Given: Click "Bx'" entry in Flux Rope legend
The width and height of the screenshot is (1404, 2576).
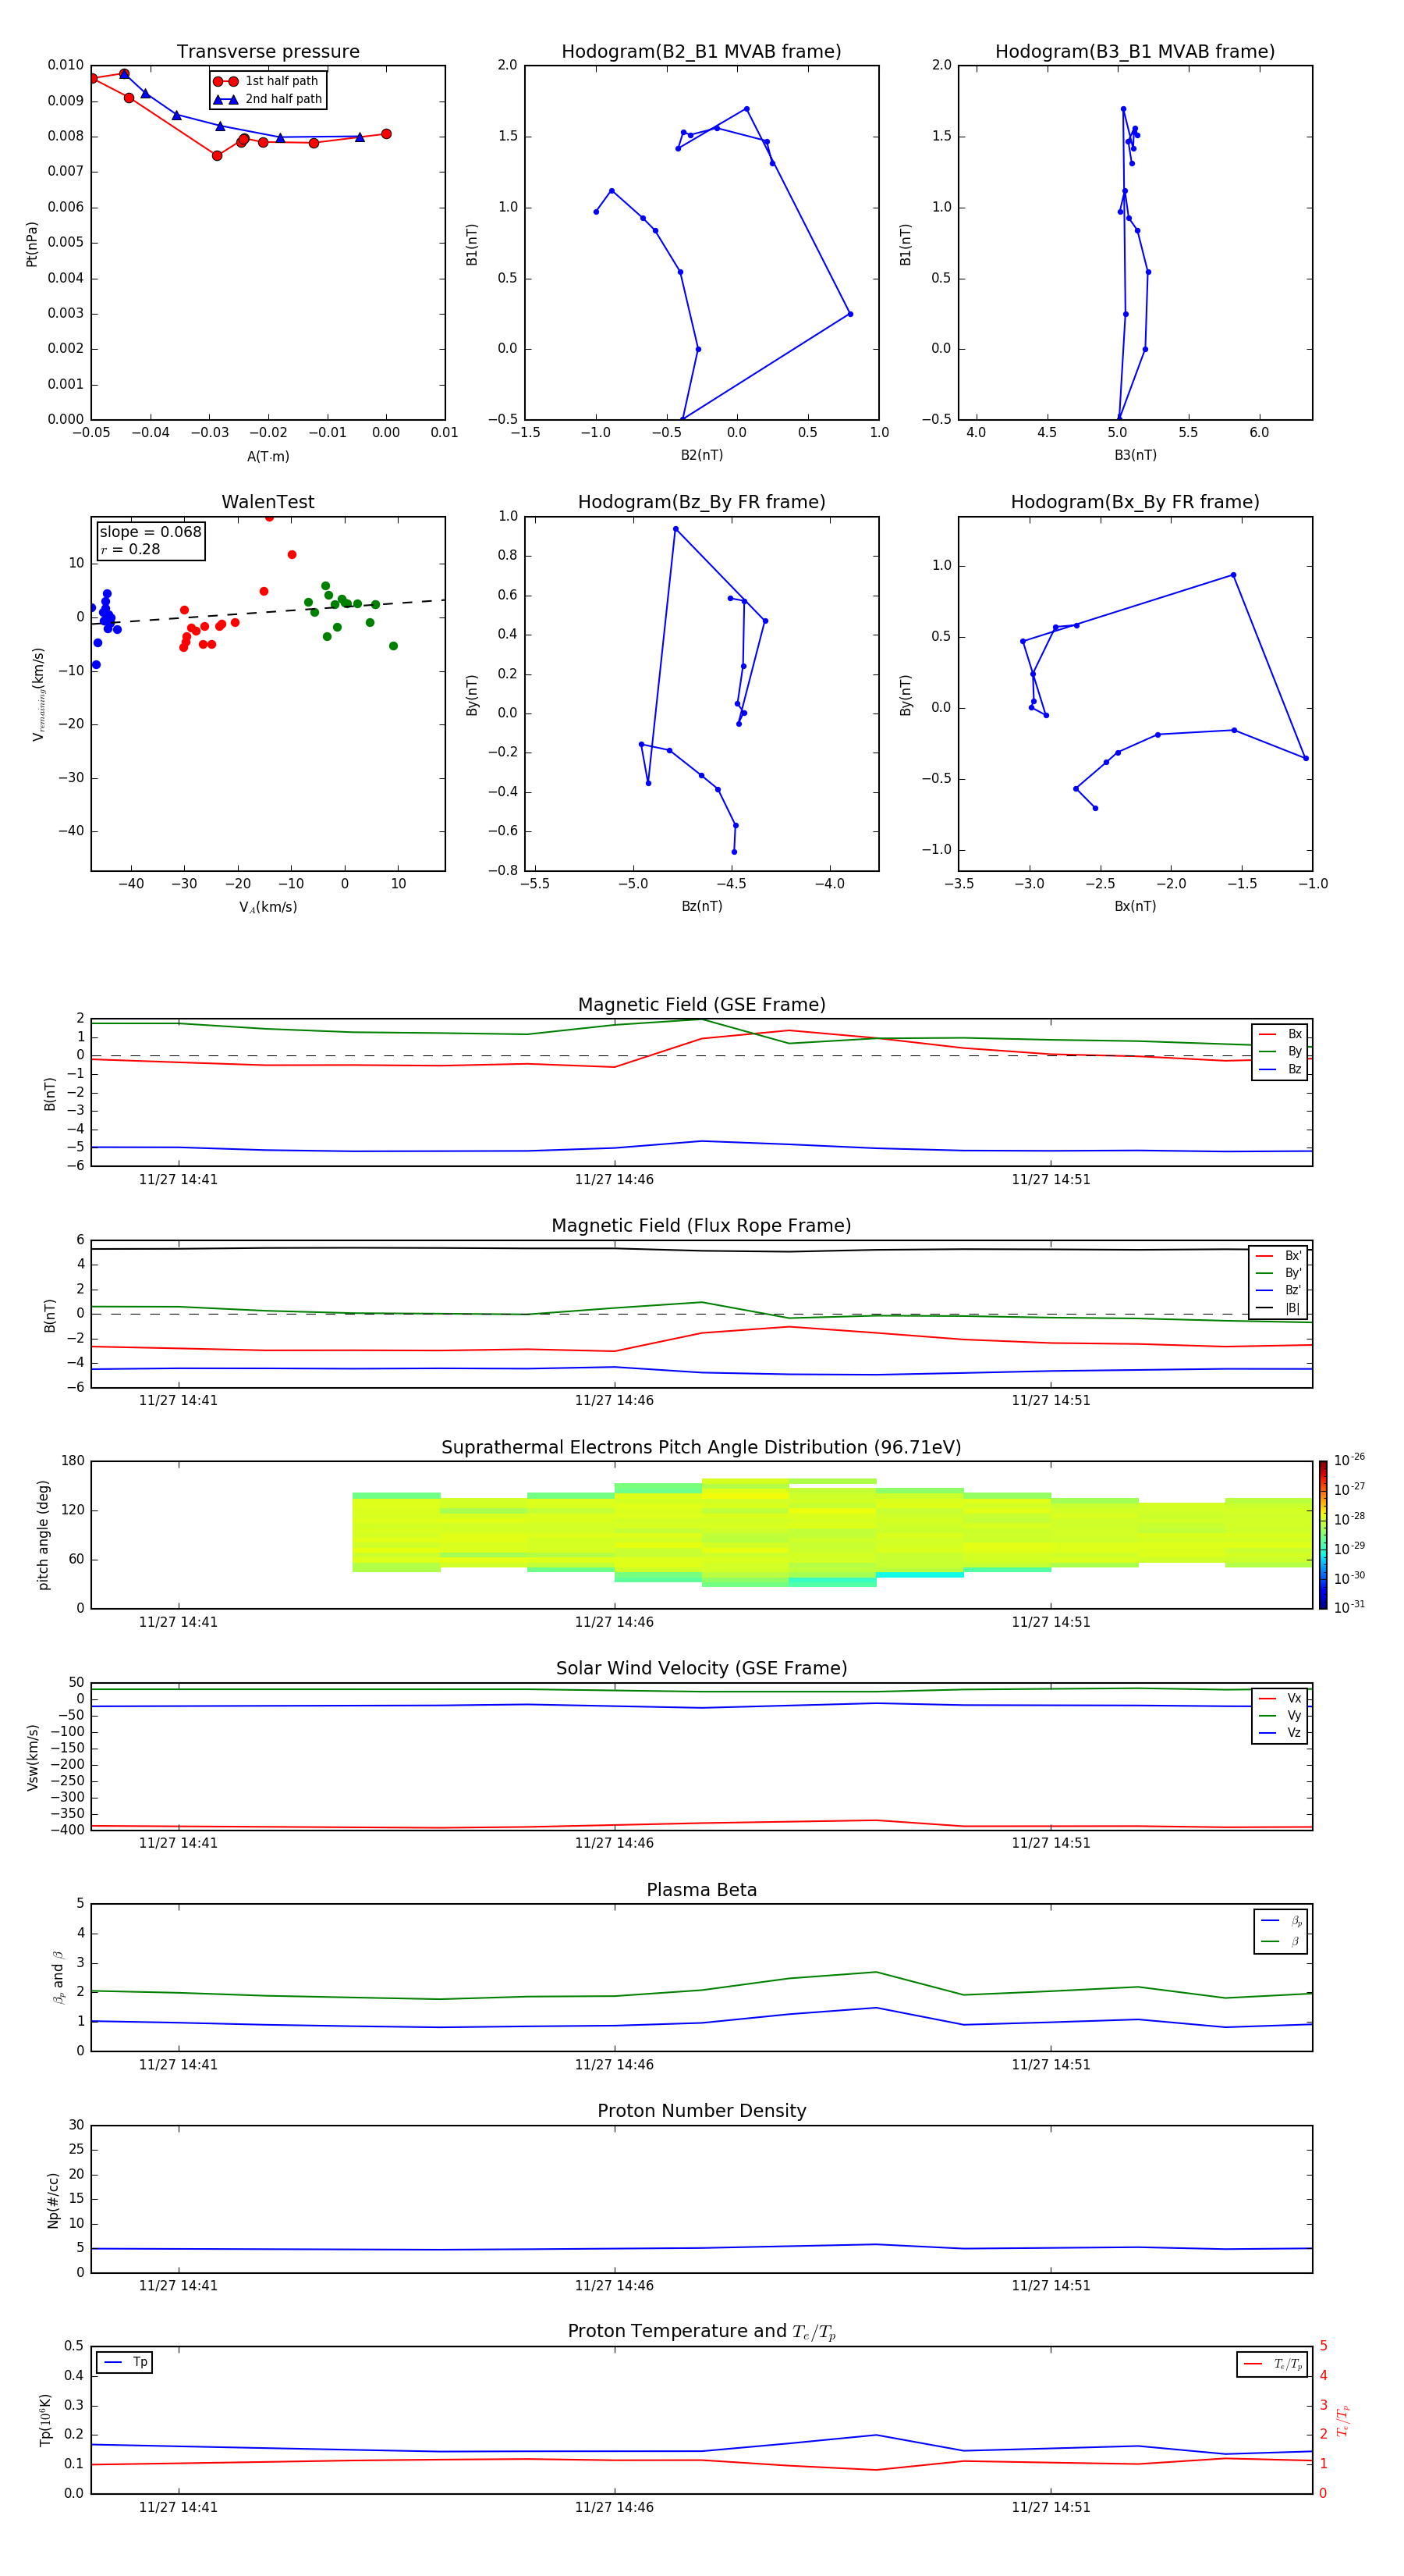Looking at the screenshot, I should (x=1278, y=1256).
